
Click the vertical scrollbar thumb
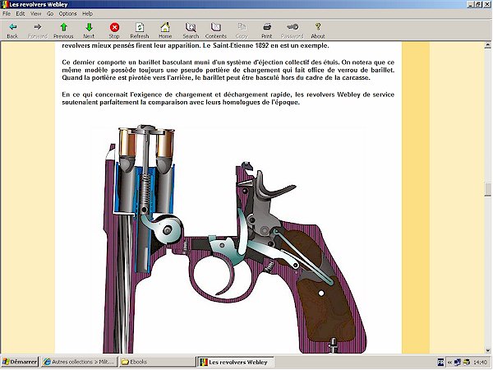pos(488,190)
